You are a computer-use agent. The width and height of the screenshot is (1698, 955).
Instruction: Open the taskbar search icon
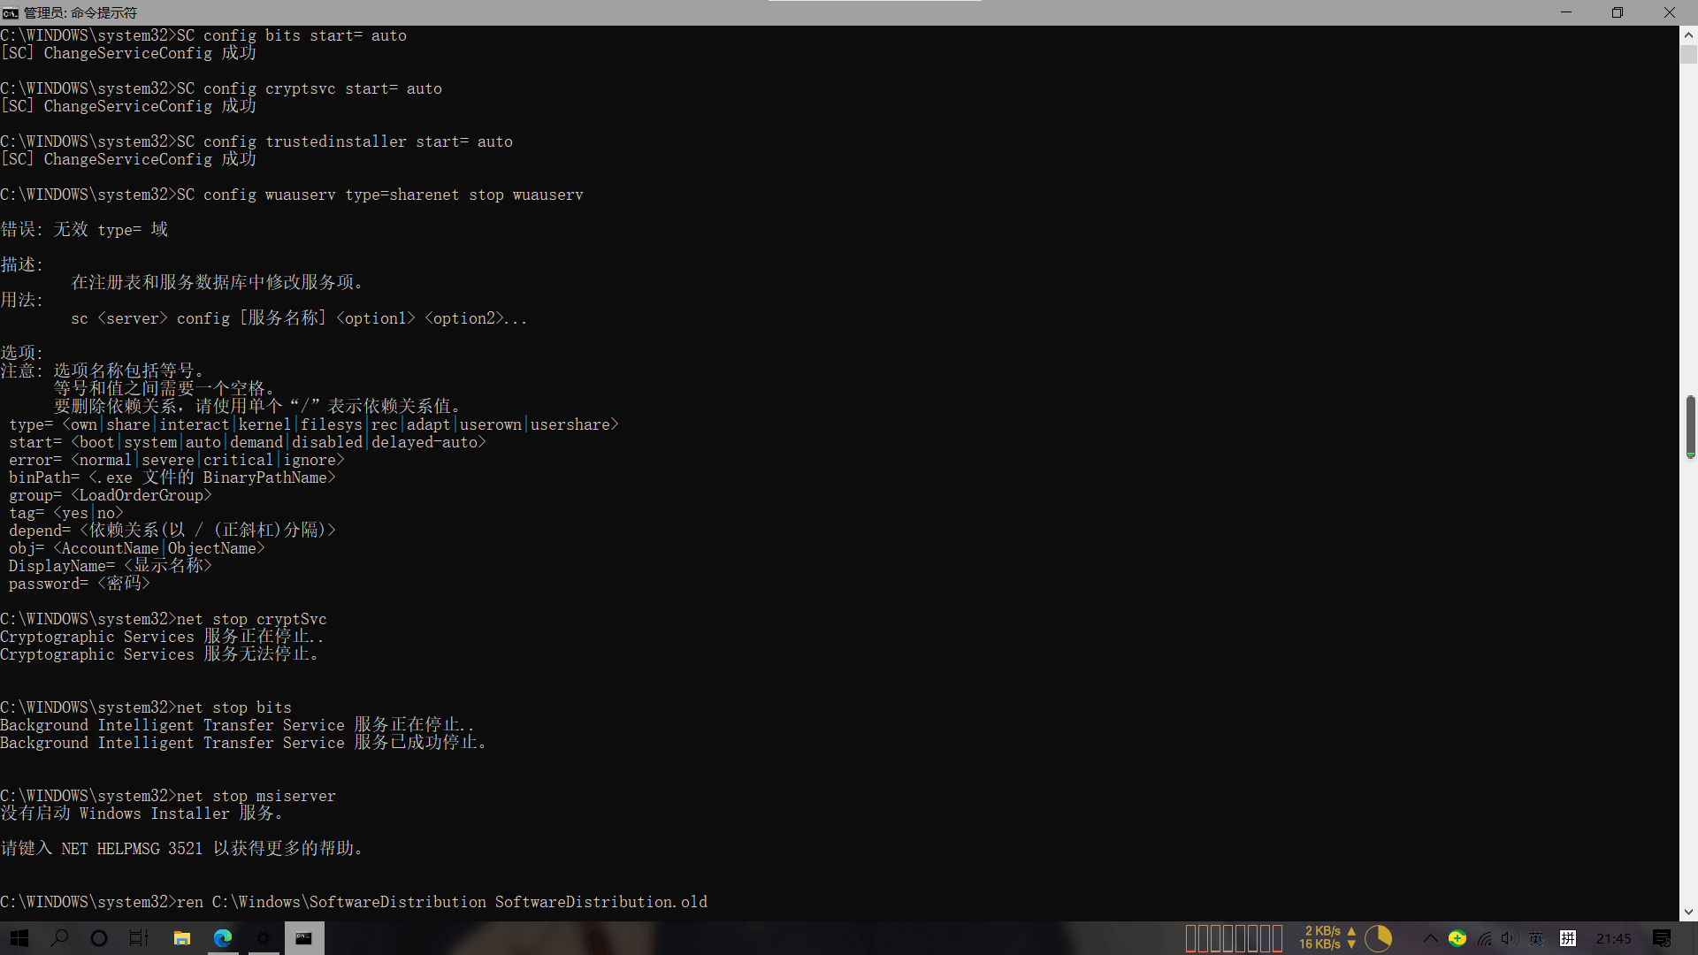pyautogui.click(x=59, y=938)
